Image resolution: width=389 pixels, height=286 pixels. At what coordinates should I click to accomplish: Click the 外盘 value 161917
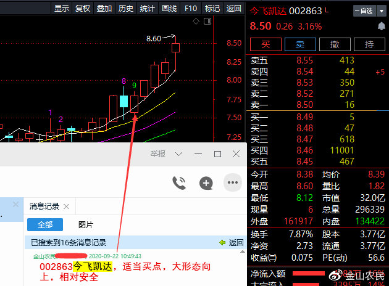(x=298, y=221)
